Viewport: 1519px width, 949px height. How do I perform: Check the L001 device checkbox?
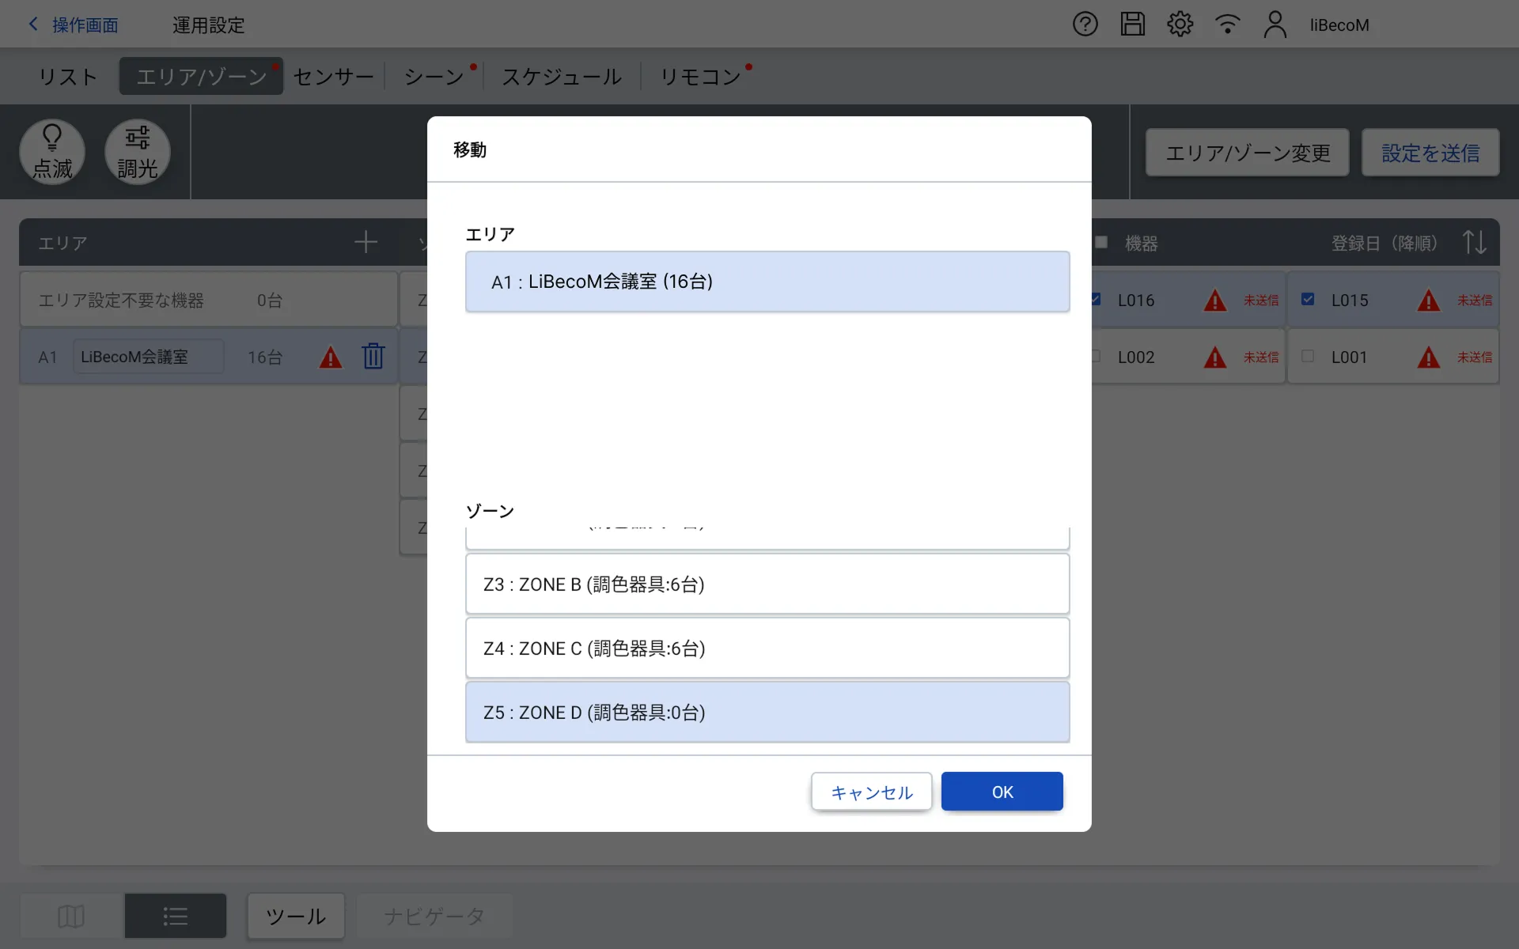coord(1308,357)
